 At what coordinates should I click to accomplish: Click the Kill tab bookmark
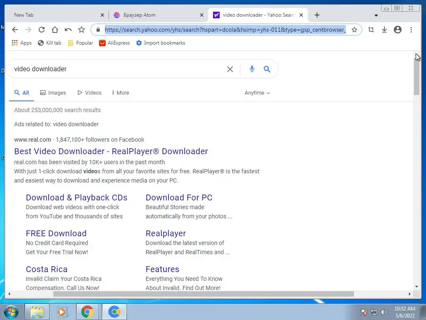click(50, 43)
